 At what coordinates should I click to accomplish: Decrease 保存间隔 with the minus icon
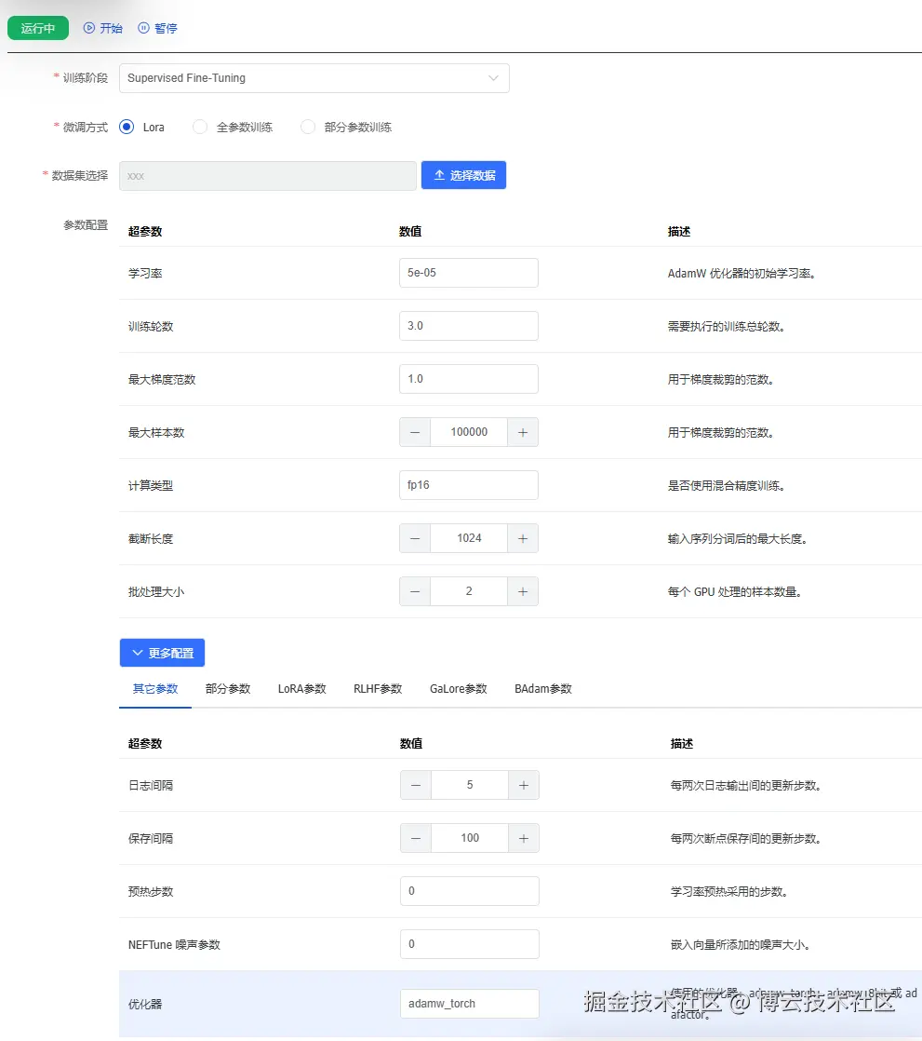[x=416, y=839]
